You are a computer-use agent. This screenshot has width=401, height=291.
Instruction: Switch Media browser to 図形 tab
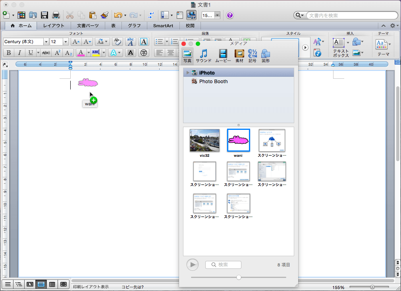266,56
